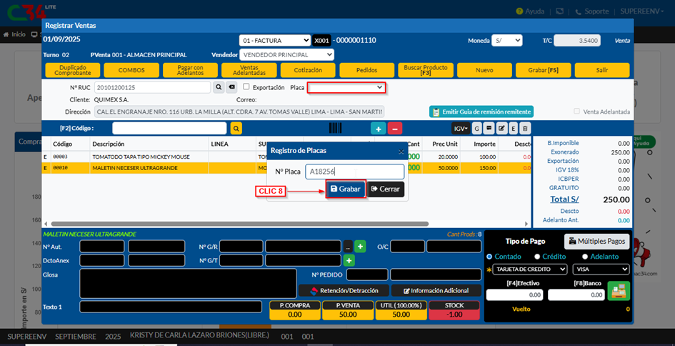Click the red minus remove-item icon
The image size is (675, 346).
pos(394,128)
